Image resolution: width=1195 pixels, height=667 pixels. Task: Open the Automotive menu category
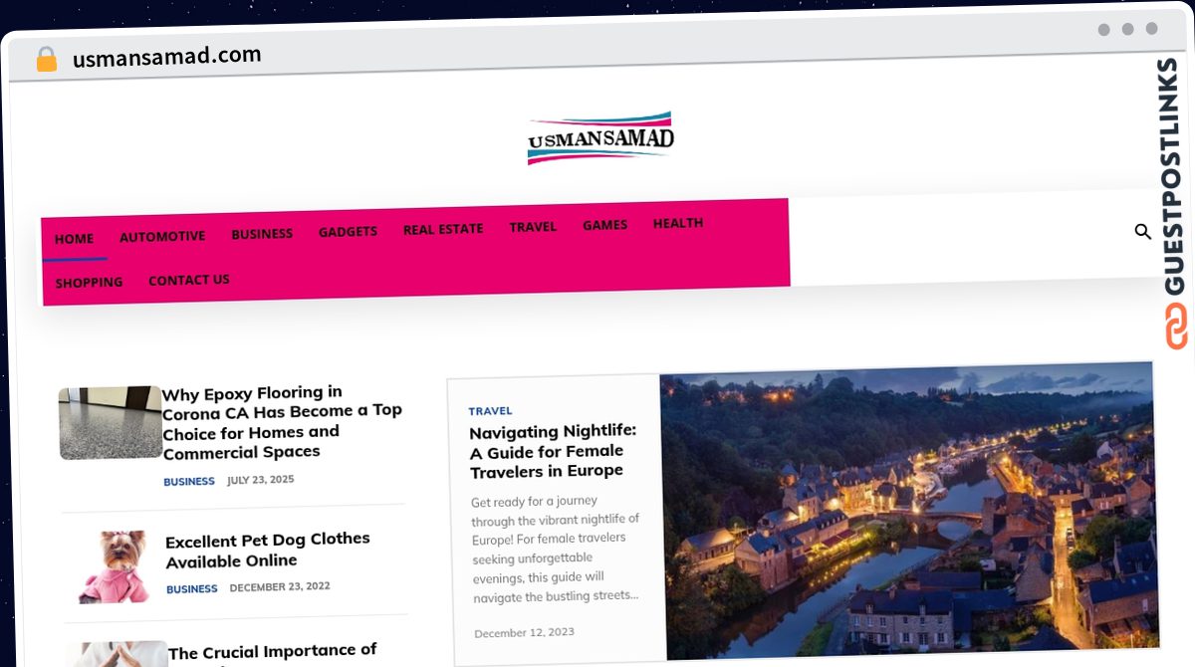(162, 236)
